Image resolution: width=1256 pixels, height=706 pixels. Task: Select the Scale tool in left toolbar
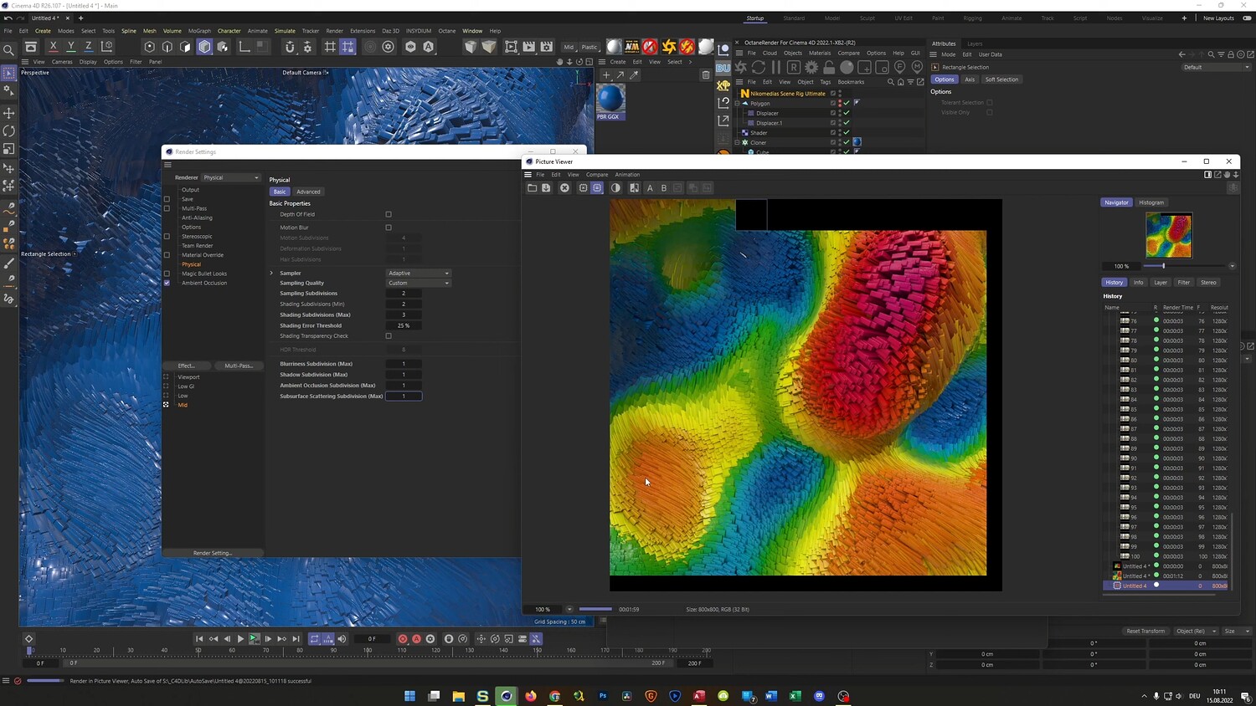click(9, 149)
